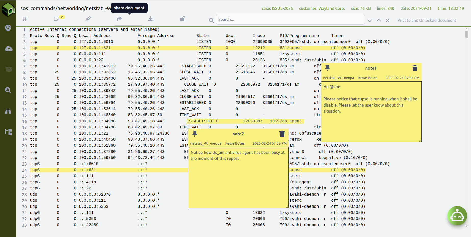Click 0.0.0.0:5353 on udp line 30

[94, 206]
